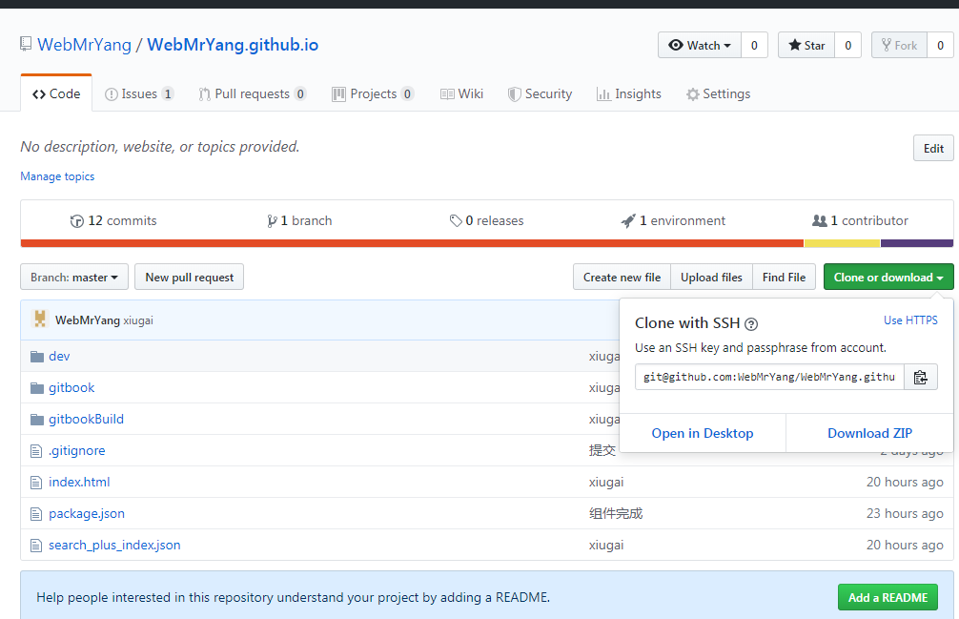The height and width of the screenshot is (619, 959).
Task: Open the Watch dropdown
Action: pos(700,45)
